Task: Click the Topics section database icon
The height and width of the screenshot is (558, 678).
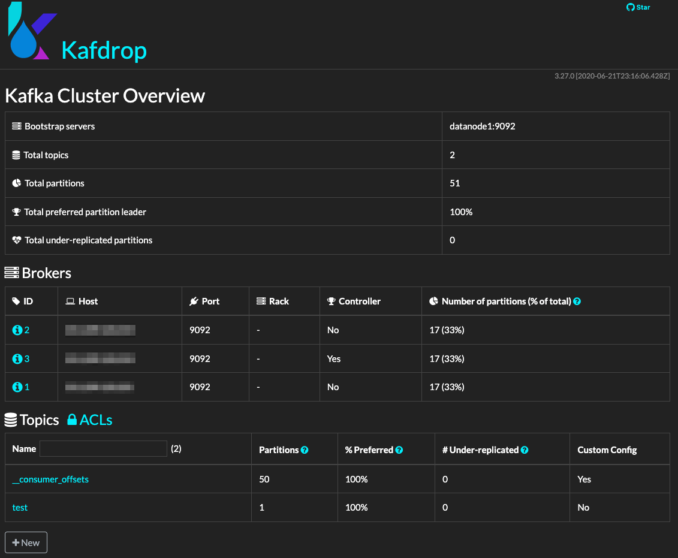Action: (x=11, y=420)
